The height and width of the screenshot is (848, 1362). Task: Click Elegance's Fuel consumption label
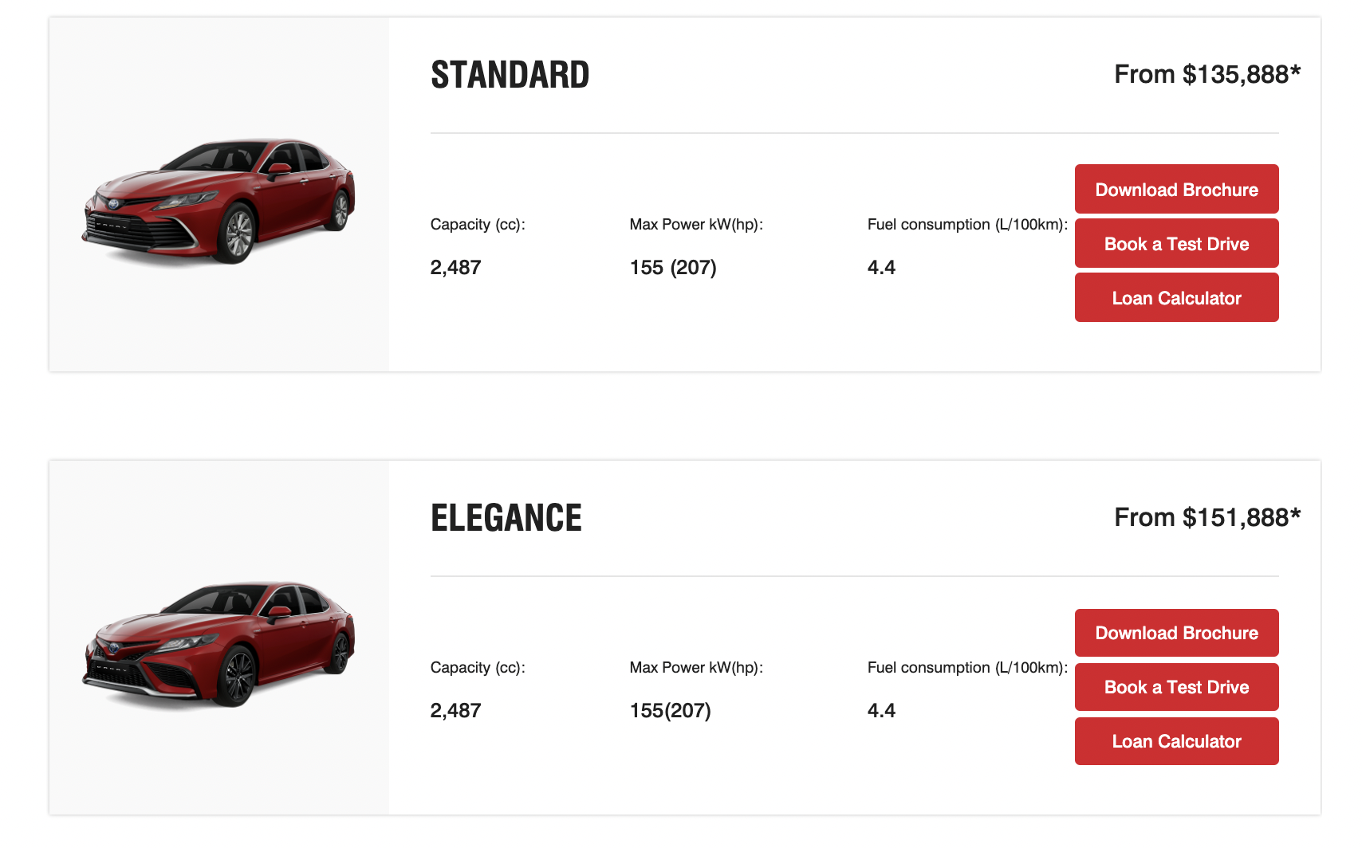967,668
